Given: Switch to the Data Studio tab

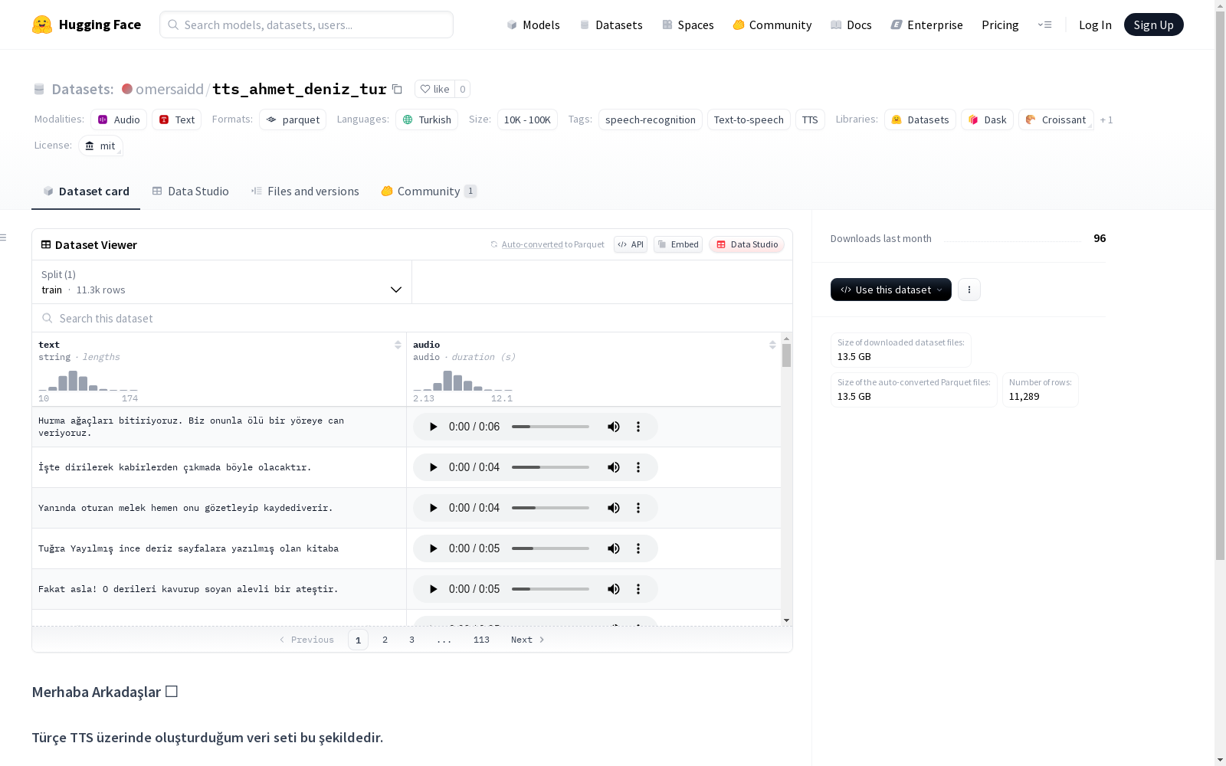Looking at the screenshot, I should point(191,191).
